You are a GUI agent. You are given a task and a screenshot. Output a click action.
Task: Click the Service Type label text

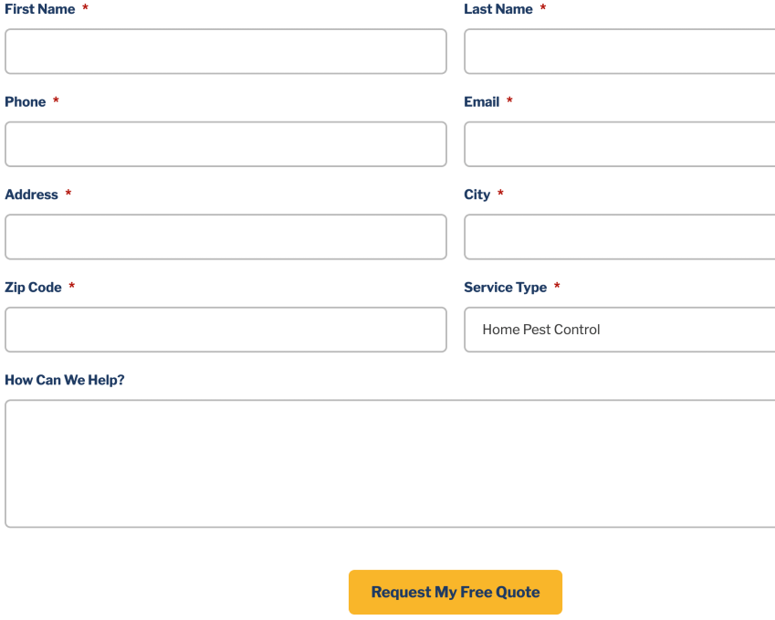point(505,288)
